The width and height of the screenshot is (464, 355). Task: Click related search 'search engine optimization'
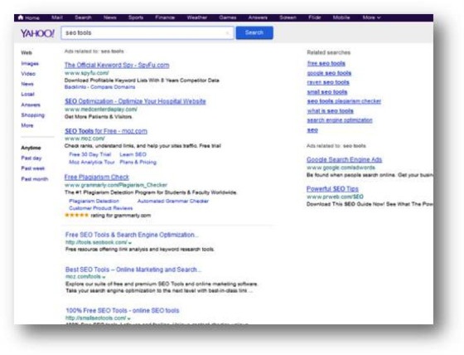(x=340, y=120)
